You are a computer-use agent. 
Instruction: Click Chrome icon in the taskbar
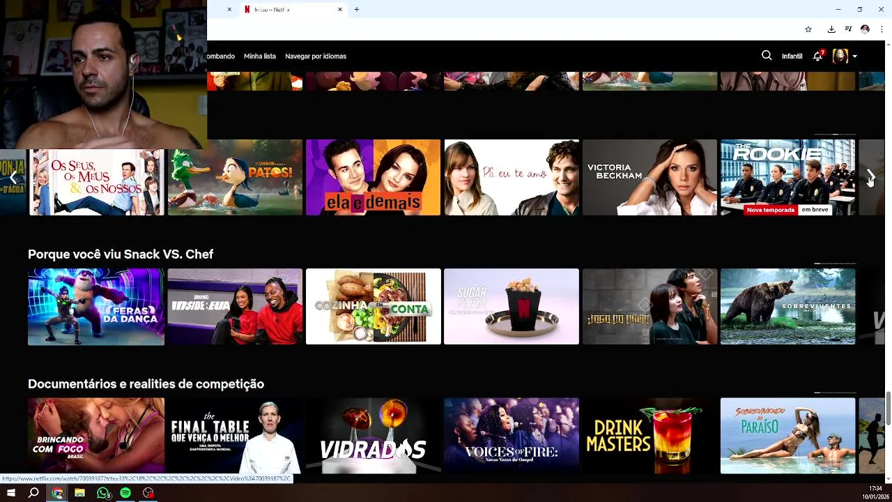(57, 493)
